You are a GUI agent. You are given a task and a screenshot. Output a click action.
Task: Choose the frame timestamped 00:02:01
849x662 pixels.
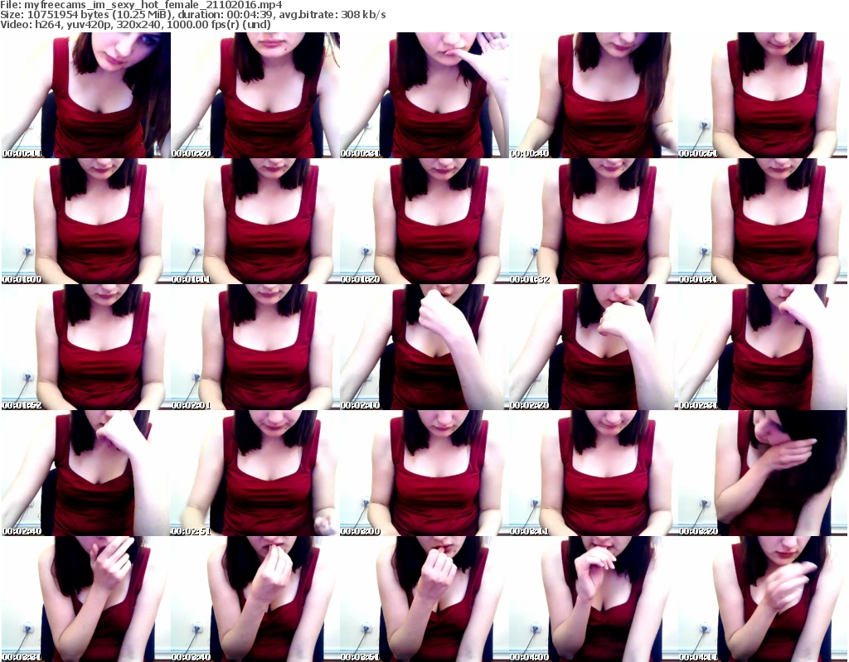255,347
